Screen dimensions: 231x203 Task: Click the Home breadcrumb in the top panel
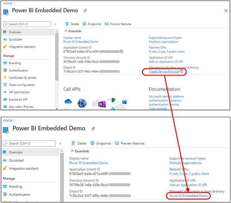click(x=7, y=3)
